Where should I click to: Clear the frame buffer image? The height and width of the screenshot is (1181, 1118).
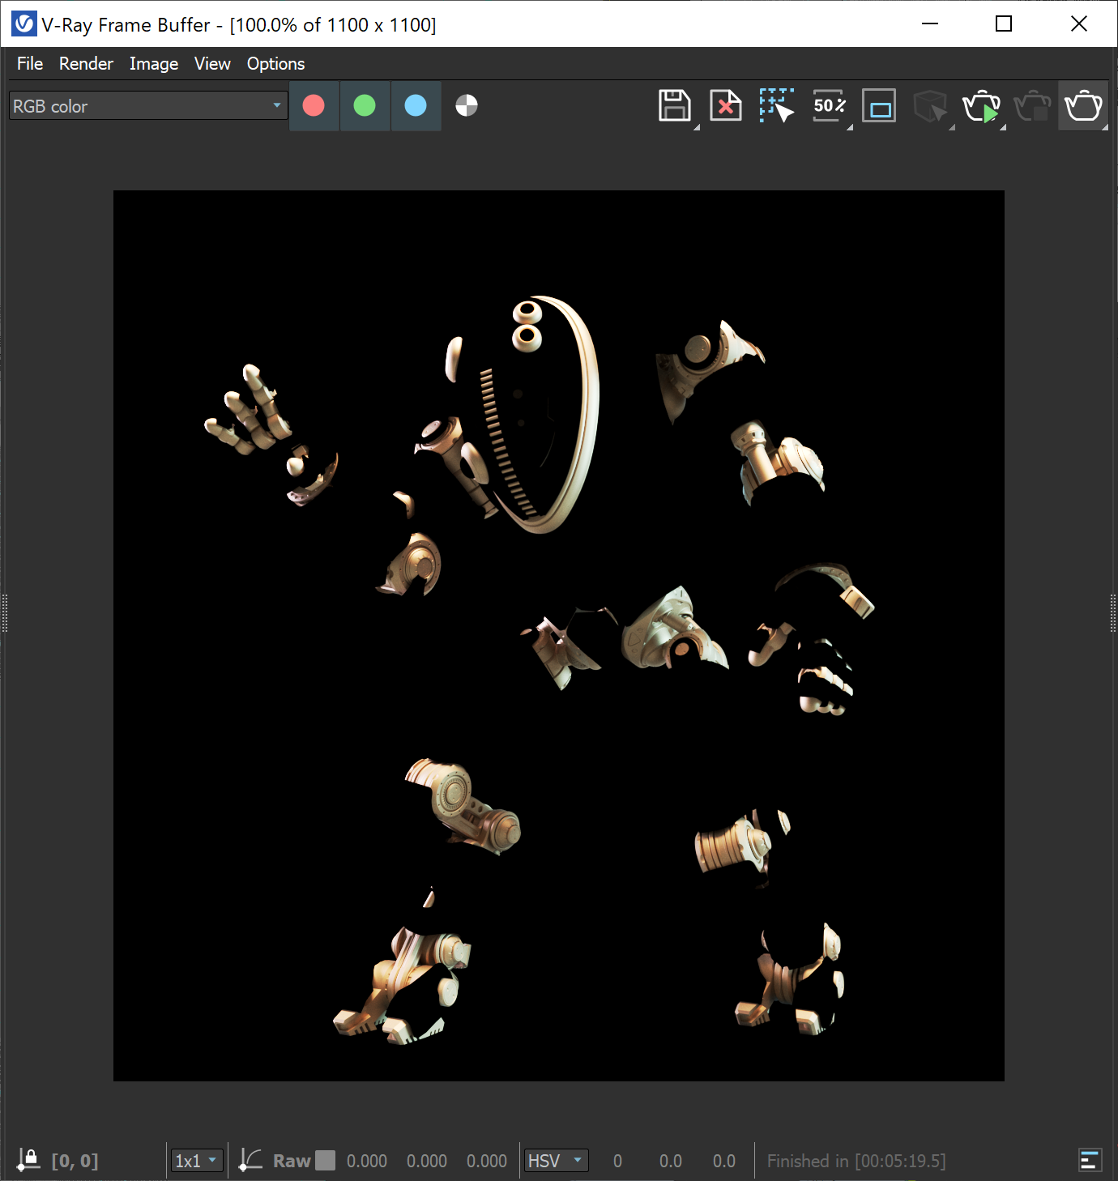click(x=725, y=105)
